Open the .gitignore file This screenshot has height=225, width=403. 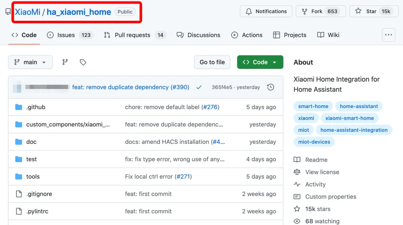(x=39, y=194)
